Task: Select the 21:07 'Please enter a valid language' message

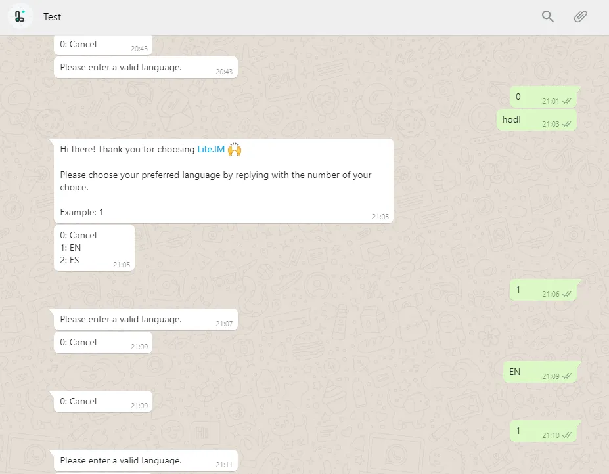Action: pos(146,320)
